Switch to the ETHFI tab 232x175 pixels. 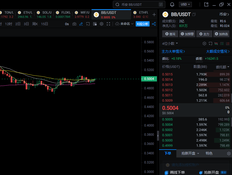coord(141,14)
